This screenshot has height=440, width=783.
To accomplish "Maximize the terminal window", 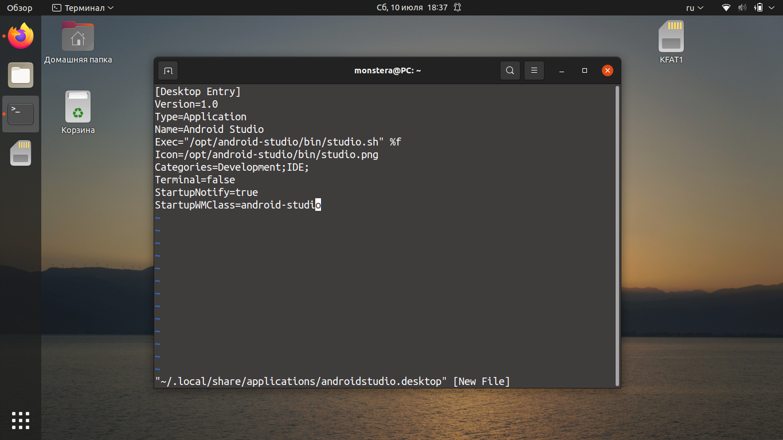I will [585, 70].
